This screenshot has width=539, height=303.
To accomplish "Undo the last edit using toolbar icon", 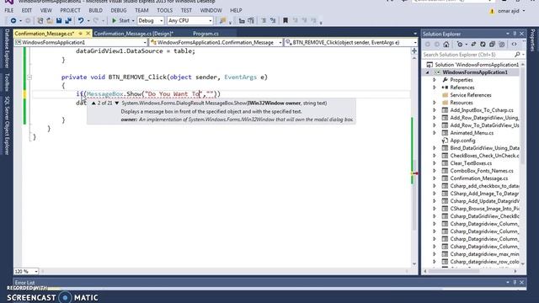I will coord(81,21).
